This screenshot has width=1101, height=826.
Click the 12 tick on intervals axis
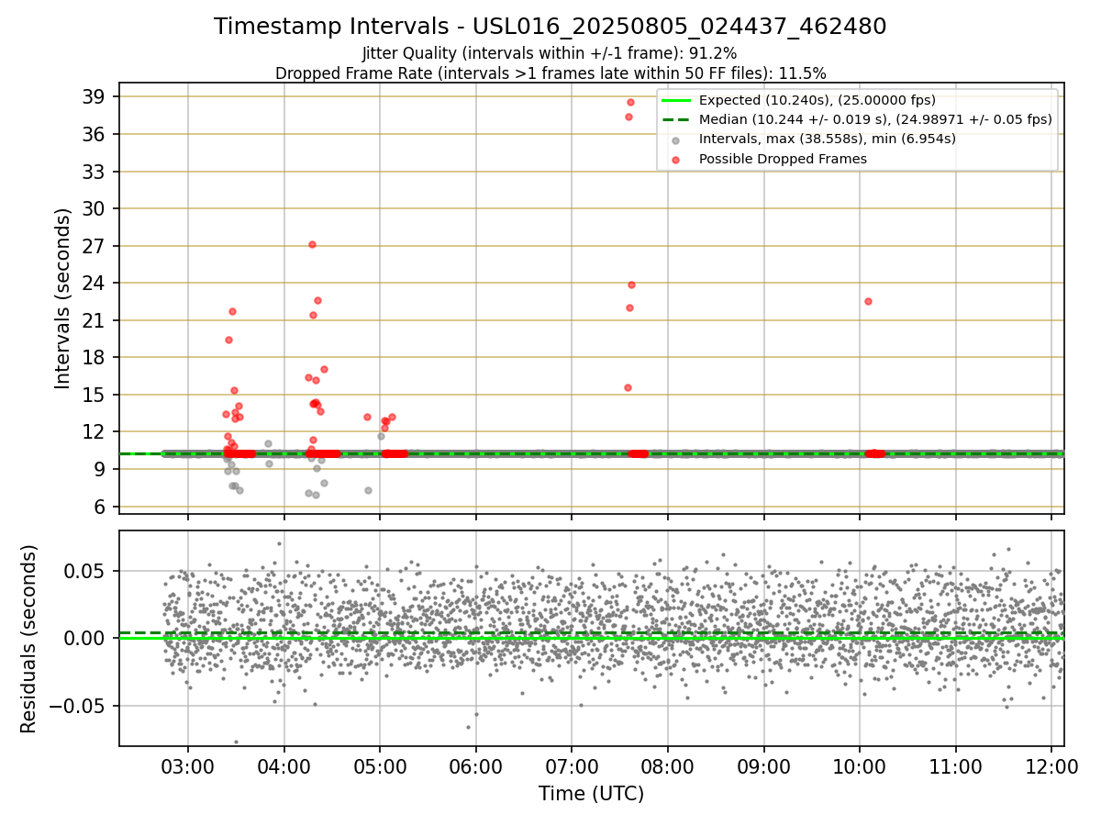click(x=95, y=432)
